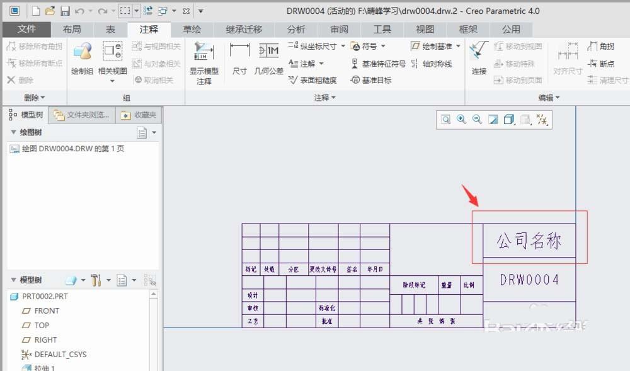Image resolution: width=630 pixels, height=371 pixels.
Task: Click the Undo icon in quick access toolbar
Action: [78, 10]
